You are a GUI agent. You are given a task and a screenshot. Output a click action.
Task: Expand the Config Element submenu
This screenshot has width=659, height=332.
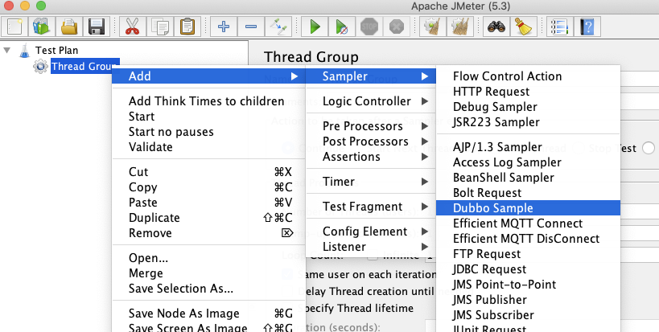coord(371,232)
